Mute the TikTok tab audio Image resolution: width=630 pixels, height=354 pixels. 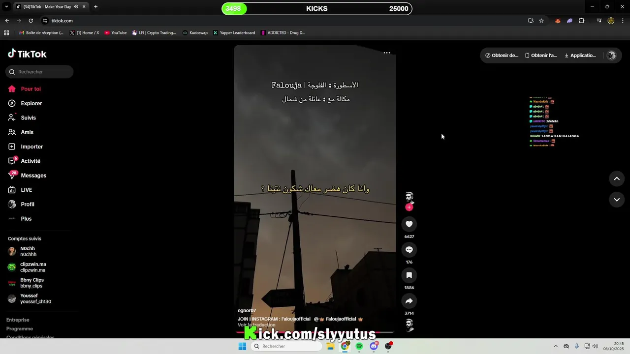[76, 7]
